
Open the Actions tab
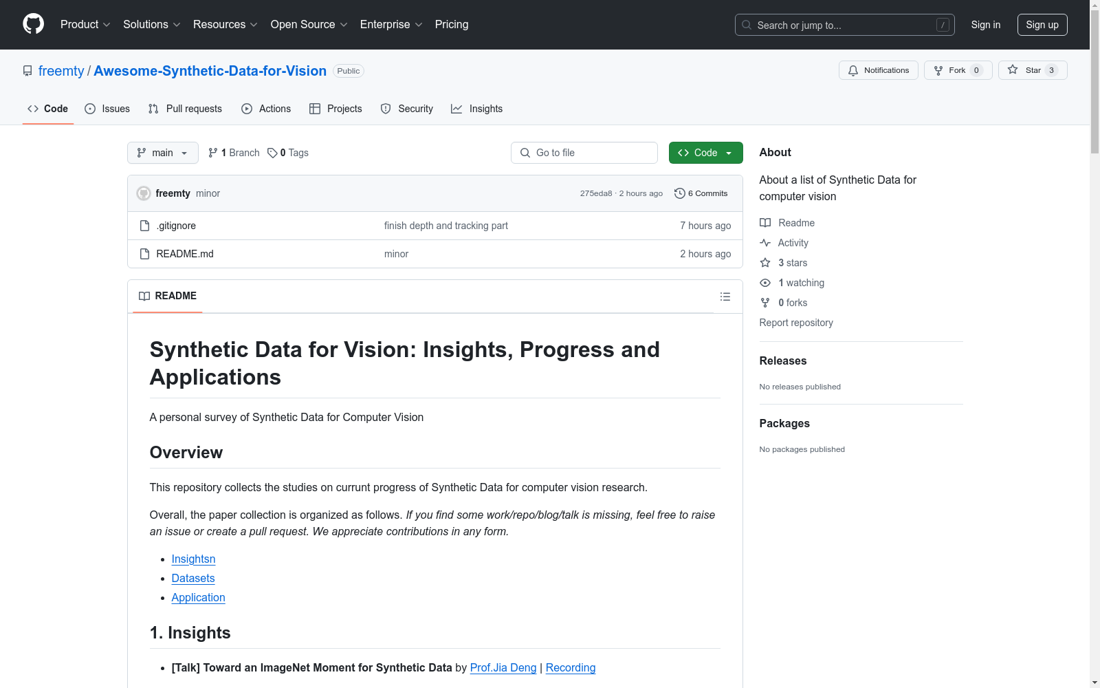point(266,109)
